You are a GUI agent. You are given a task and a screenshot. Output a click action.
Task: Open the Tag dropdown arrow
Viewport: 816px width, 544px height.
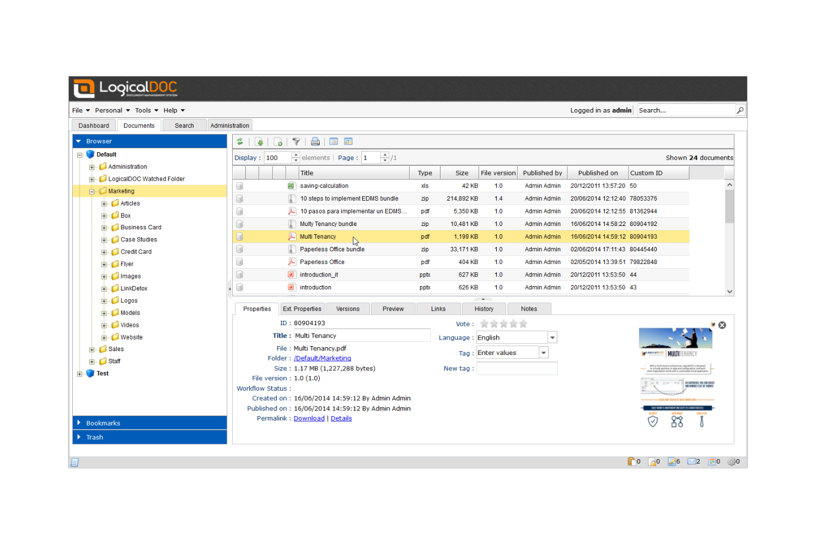(x=544, y=353)
